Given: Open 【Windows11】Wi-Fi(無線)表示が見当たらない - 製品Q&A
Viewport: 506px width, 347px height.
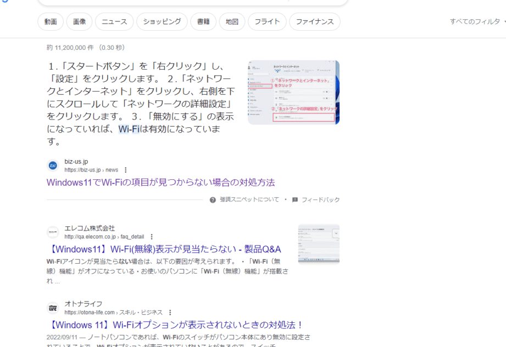Looking at the screenshot, I should click(x=164, y=249).
